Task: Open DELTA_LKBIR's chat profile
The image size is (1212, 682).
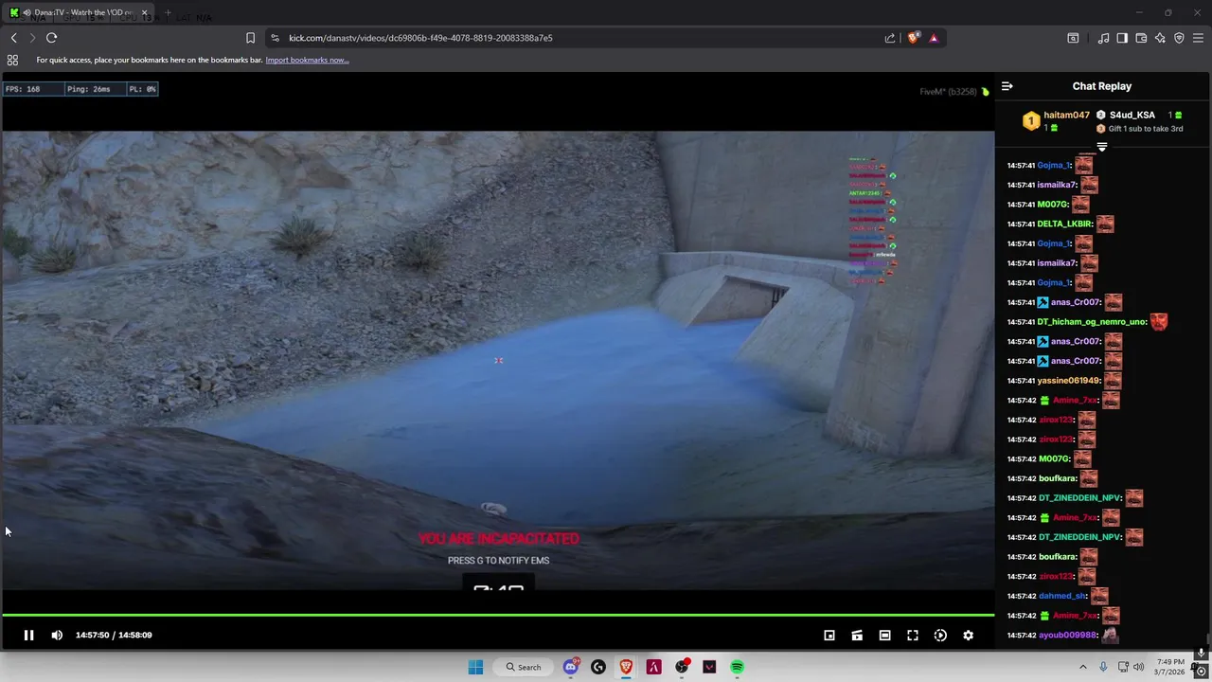Action: coord(1065,224)
